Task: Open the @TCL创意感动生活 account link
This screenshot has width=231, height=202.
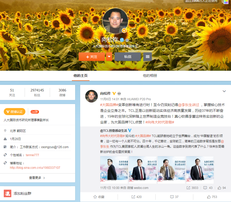Action: [114, 130]
